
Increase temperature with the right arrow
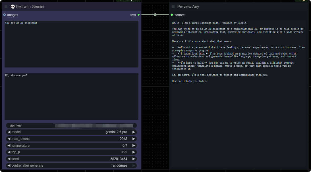click(134, 146)
